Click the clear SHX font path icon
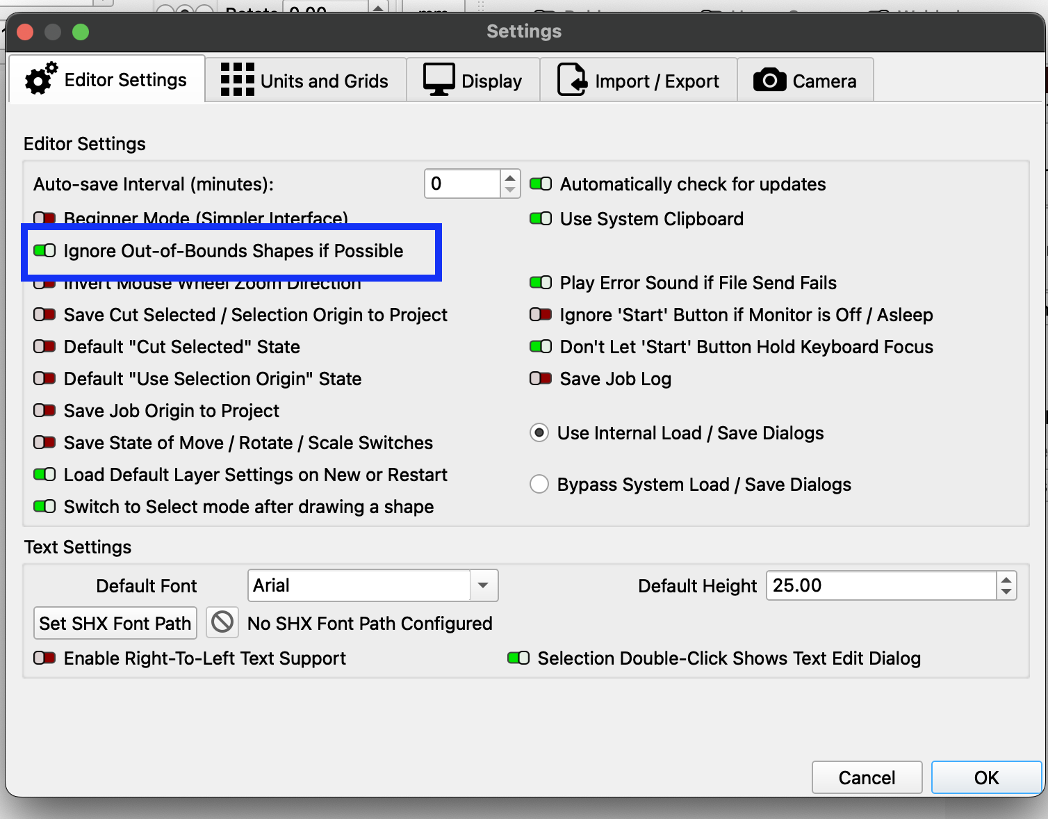1048x819 pixels. click(x=222, y=622)
